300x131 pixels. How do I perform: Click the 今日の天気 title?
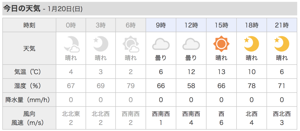pos(21,9)
